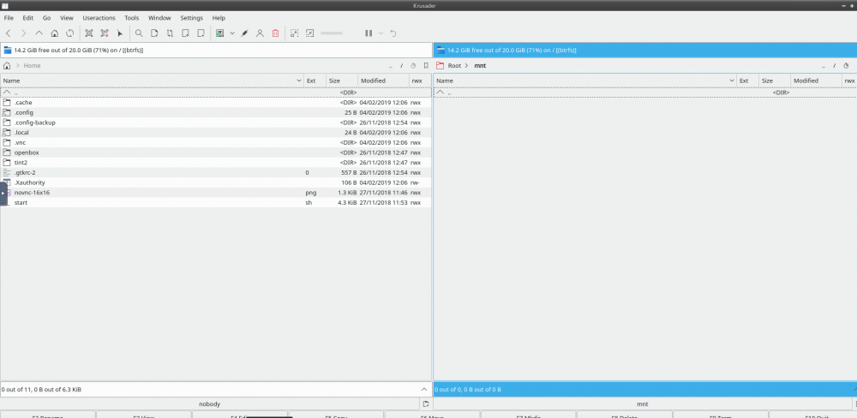
Task: Open left panel history clock button
Action: click(x=413, y=66)
